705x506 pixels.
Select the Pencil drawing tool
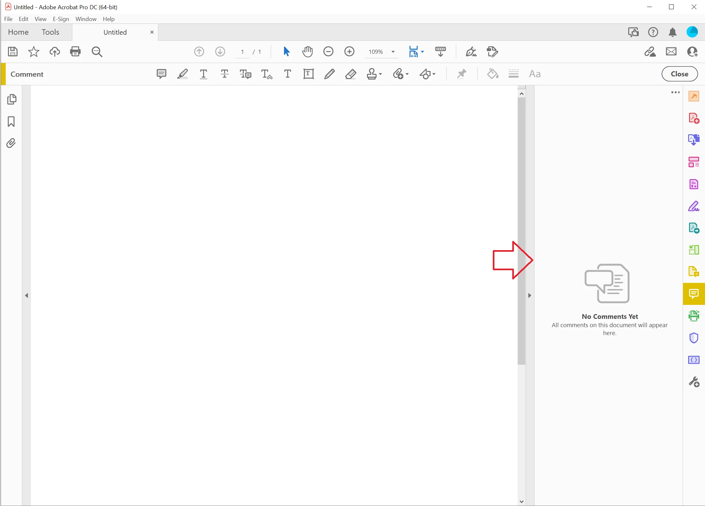329,74
